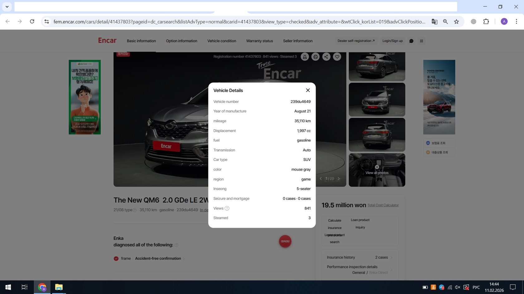The width and height of the screenshot is (524, 294).
Task: Print the listing with the printer icon
Action: click(x=316, y=57)
